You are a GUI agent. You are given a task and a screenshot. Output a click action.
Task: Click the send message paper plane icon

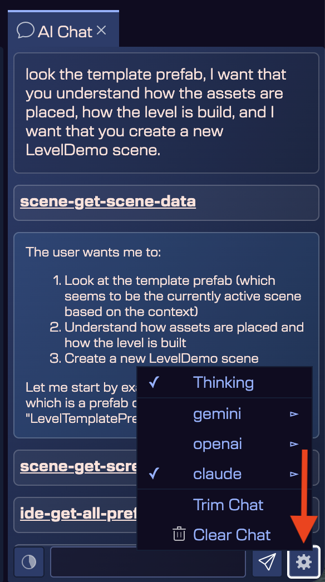click(x=267, y=562)
